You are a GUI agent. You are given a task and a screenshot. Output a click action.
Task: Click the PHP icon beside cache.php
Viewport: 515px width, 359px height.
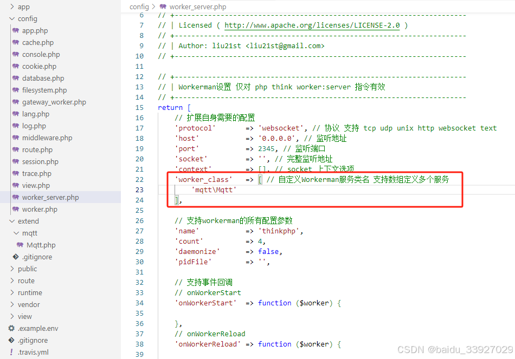15,42
